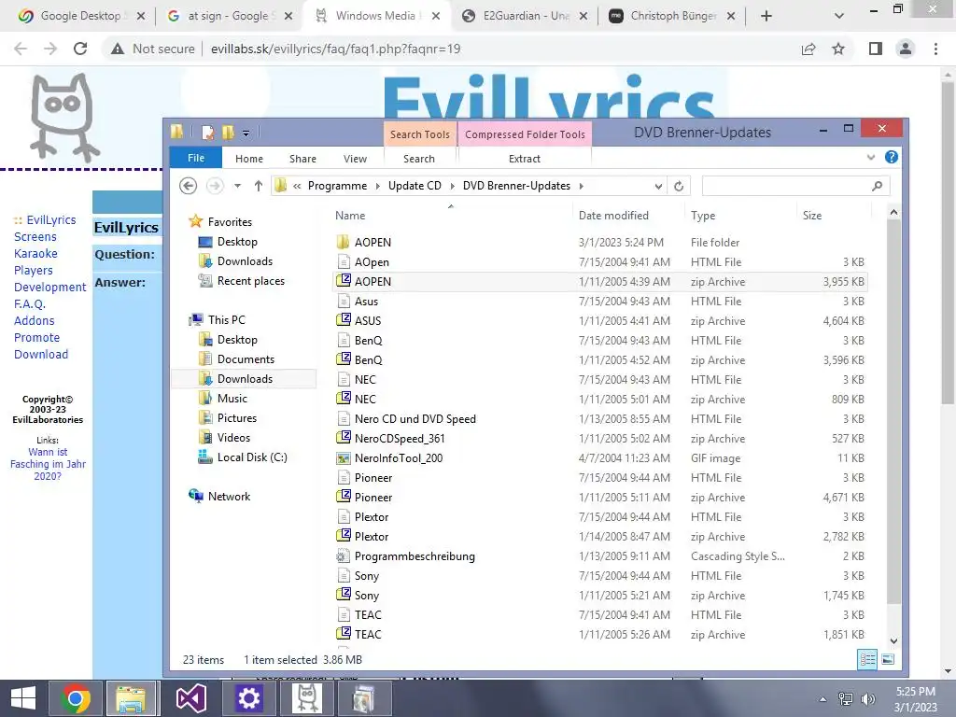
Task: Open the recent locations dropdown arrow
Action: [x=237, y=186]
